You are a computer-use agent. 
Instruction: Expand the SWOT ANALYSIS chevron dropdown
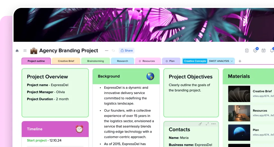232,61
